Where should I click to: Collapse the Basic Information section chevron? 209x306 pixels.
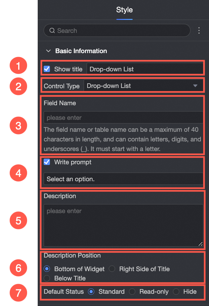(49, 51)
